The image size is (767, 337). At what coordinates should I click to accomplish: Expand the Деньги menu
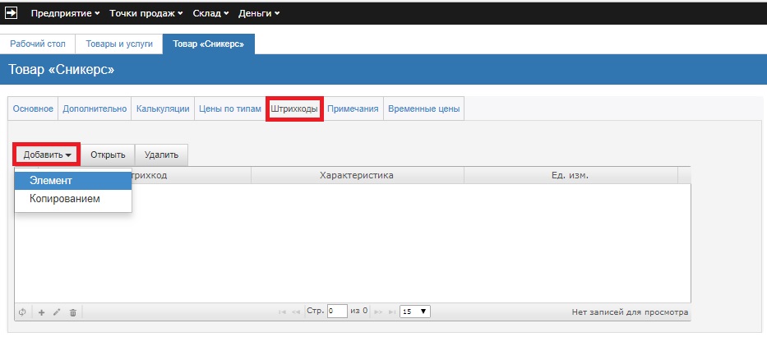(259, 13)
